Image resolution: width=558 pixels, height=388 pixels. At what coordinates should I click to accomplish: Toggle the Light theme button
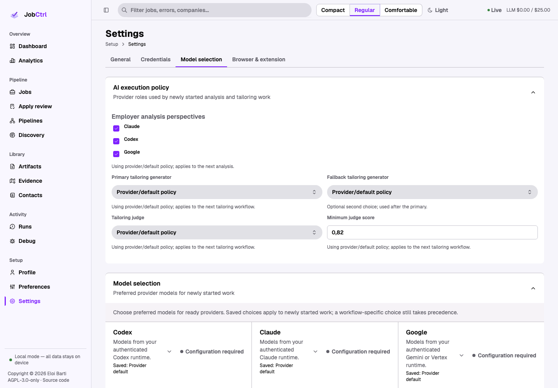tap(438, 10)
